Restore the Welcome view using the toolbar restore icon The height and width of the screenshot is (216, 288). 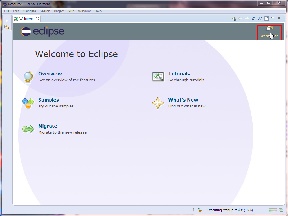pyautogui.click(x=279, y=18)
